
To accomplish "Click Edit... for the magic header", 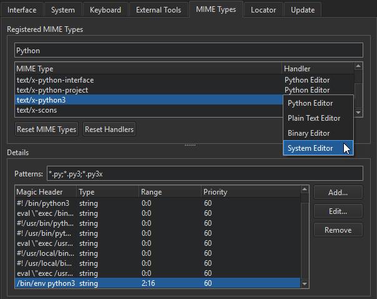I will (x=338, y=211).
